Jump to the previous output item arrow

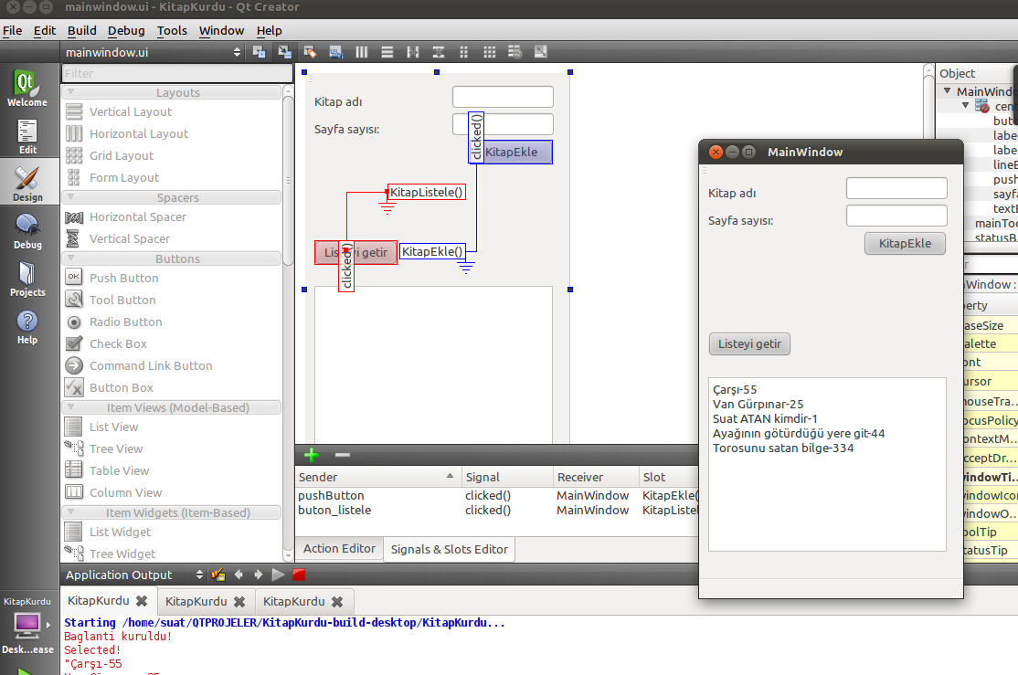239,575
